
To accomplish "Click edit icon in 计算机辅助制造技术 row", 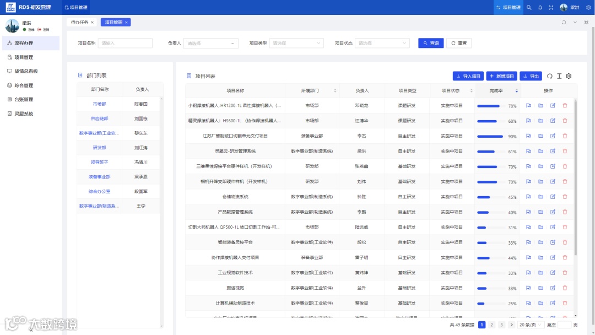I will [x=553, y=302].
